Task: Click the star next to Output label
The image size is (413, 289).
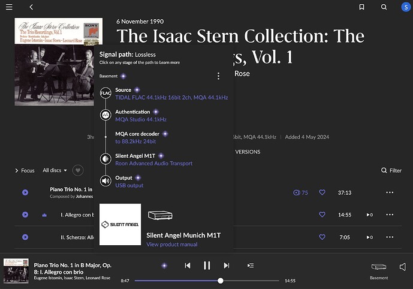Action: [138, 178]
